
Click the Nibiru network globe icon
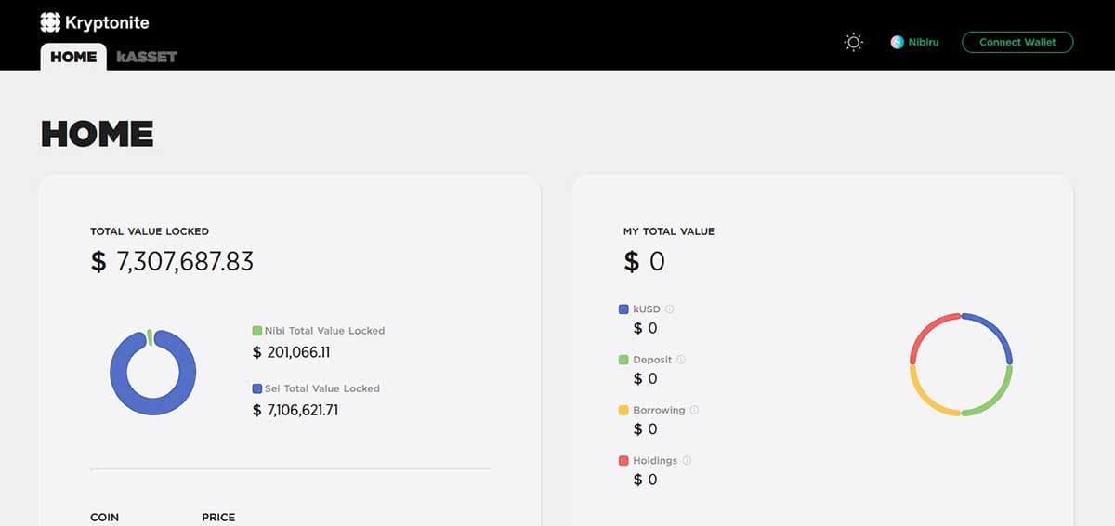(898, 42)
